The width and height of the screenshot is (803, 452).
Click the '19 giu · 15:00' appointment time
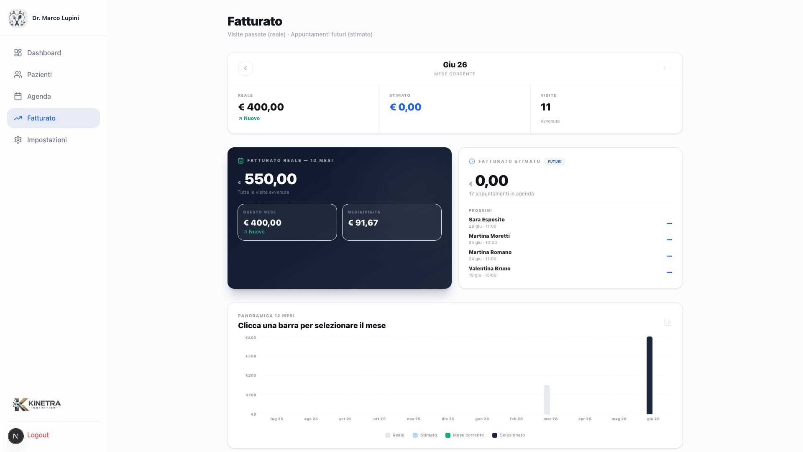483,275
